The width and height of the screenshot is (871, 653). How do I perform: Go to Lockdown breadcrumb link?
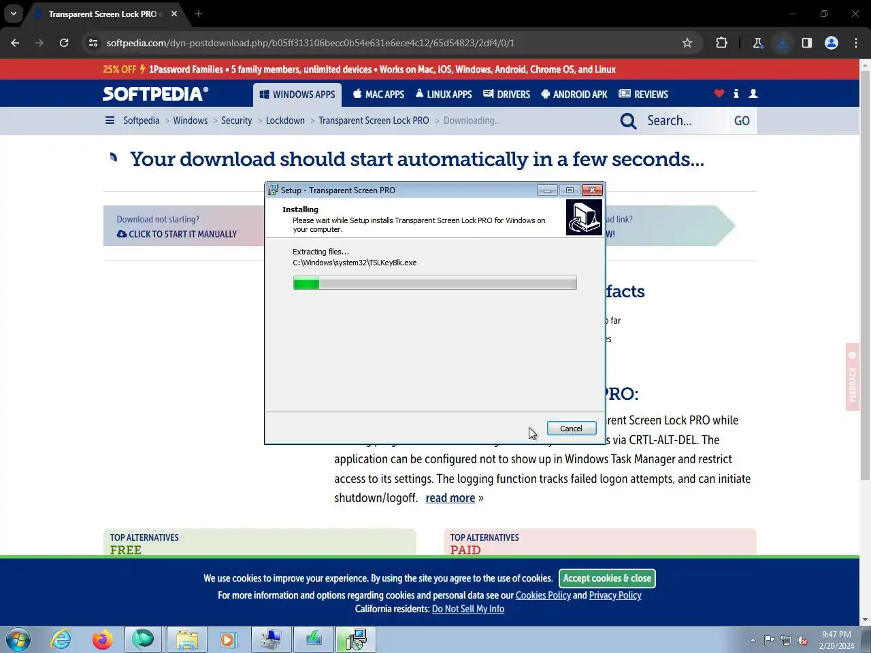pyautogui.click(x=285, y=120)
